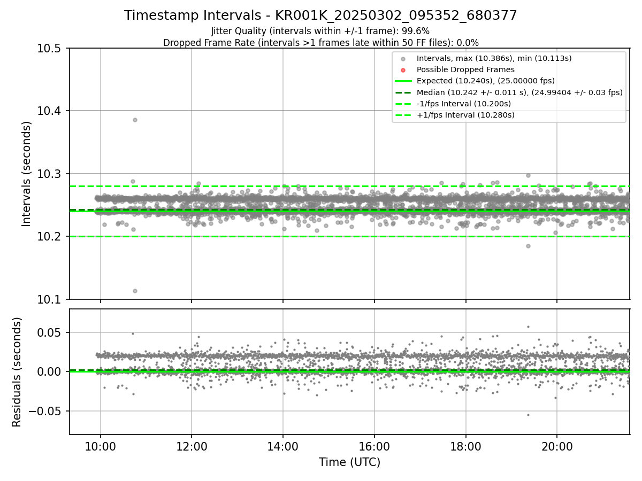Screen dimensions: 642x481
Task: Click the dark green dashed sample beside 'Median'
Action: [403, 92]
